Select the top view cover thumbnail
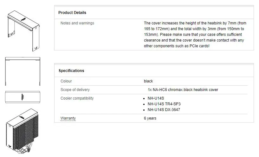This screenshot has width=259, height=157. pos(23,97)
